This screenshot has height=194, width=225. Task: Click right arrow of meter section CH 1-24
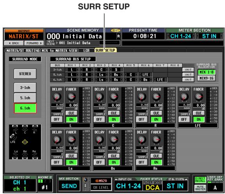[x=194, y=36]
